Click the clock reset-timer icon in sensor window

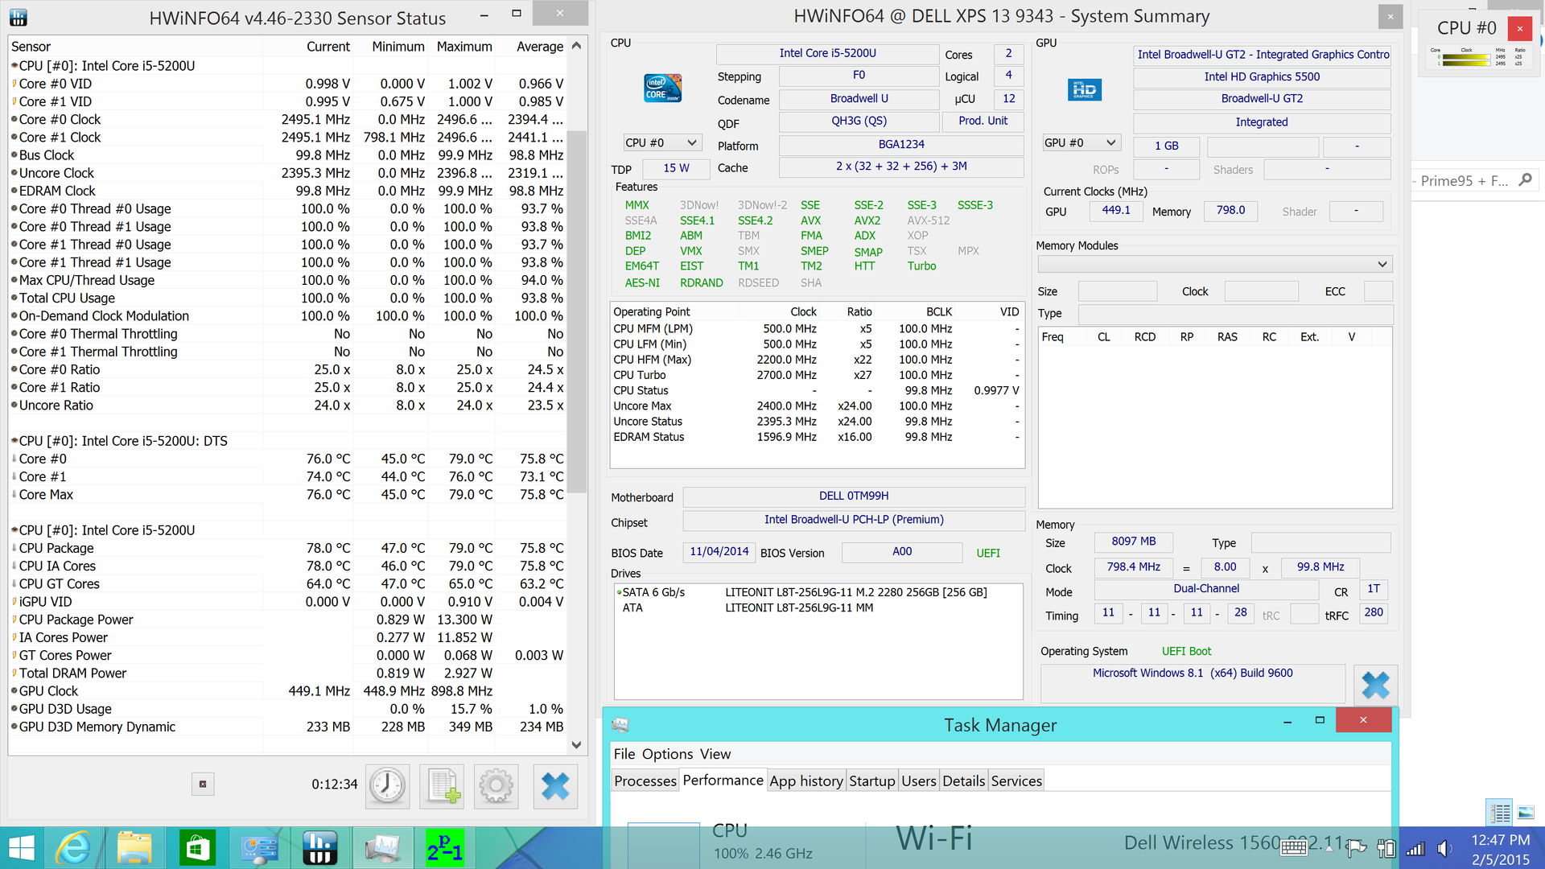(387, 785)
